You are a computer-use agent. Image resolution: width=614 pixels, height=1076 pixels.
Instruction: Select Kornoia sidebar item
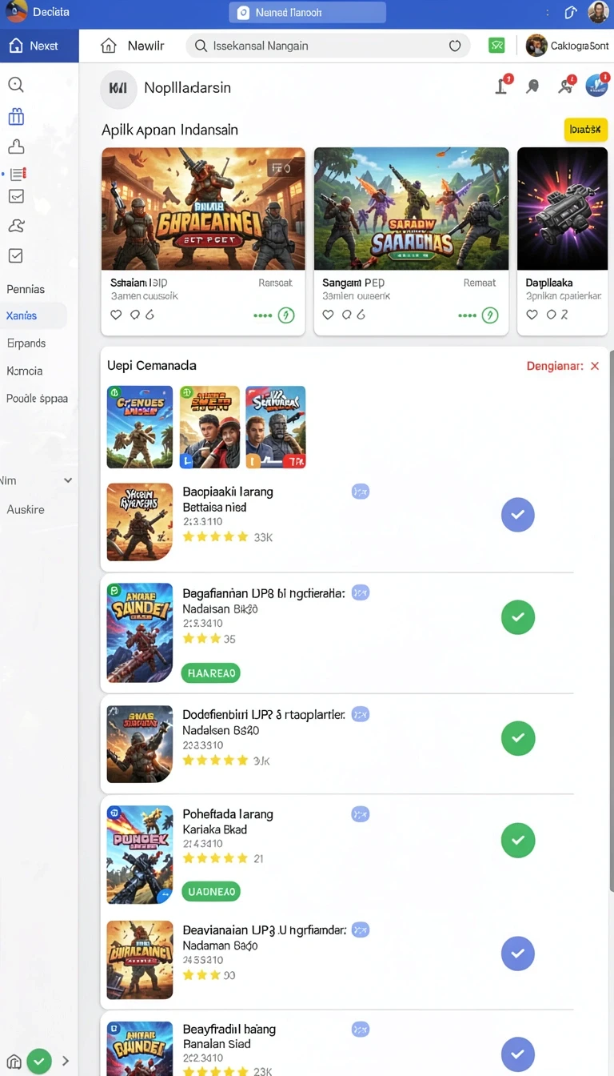(x=25, y=371)
